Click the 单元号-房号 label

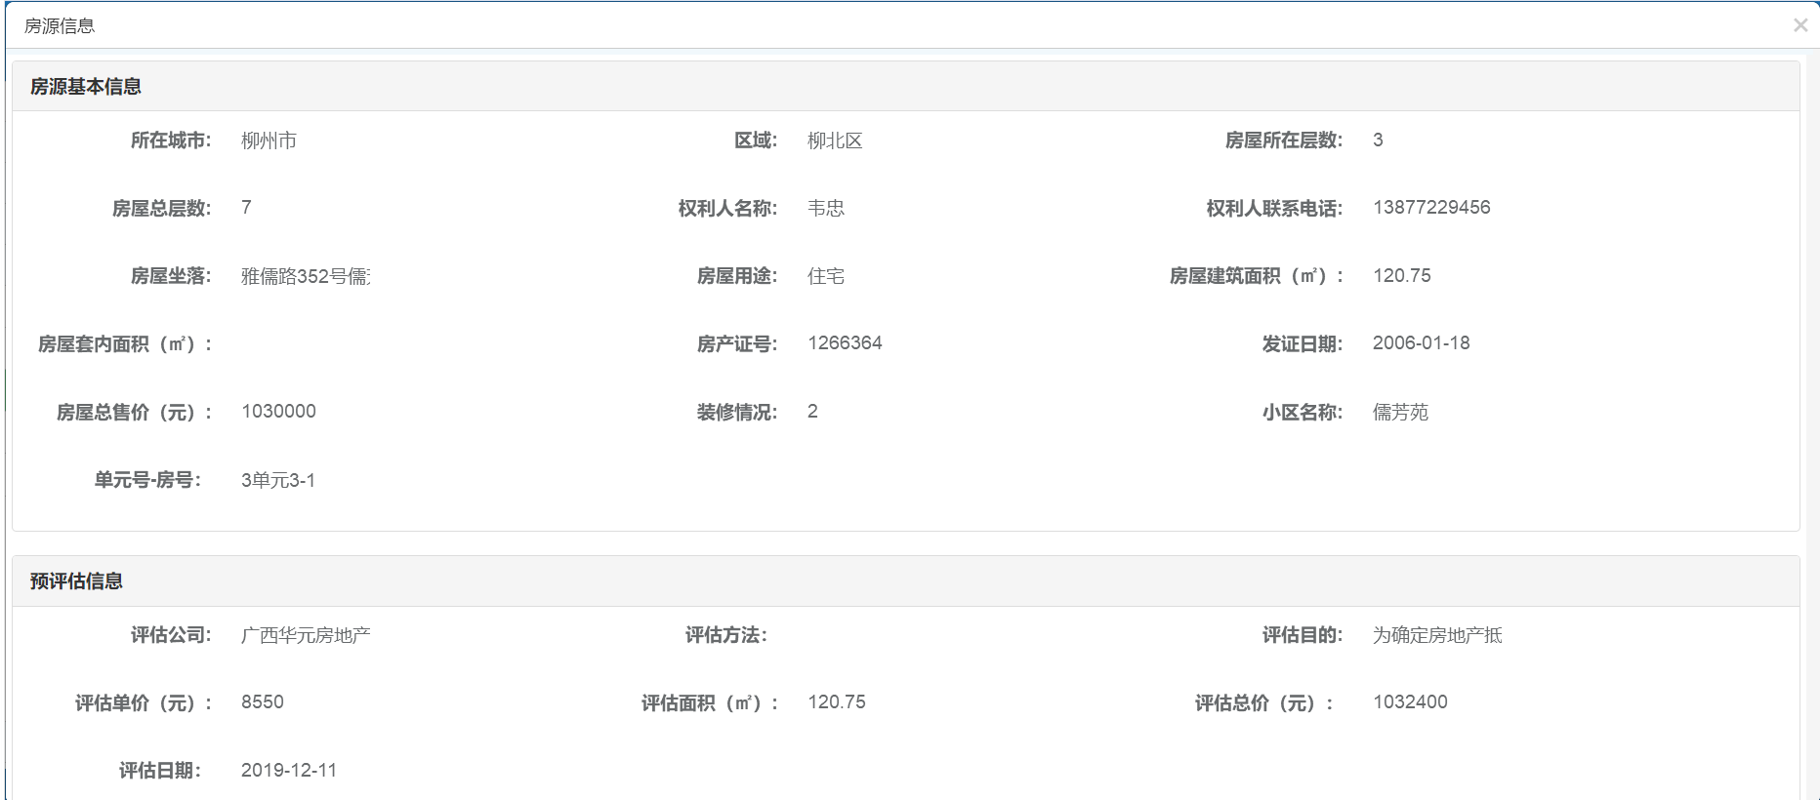(x=147, y=480)
